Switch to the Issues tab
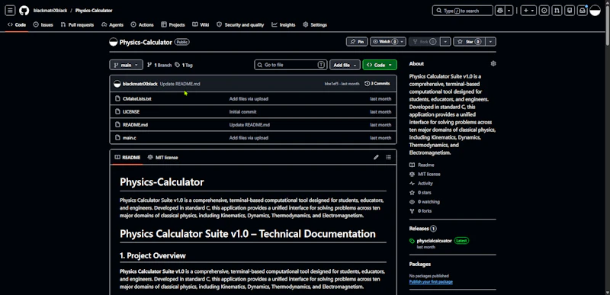 pyautogui.click(x=43, y=24)
